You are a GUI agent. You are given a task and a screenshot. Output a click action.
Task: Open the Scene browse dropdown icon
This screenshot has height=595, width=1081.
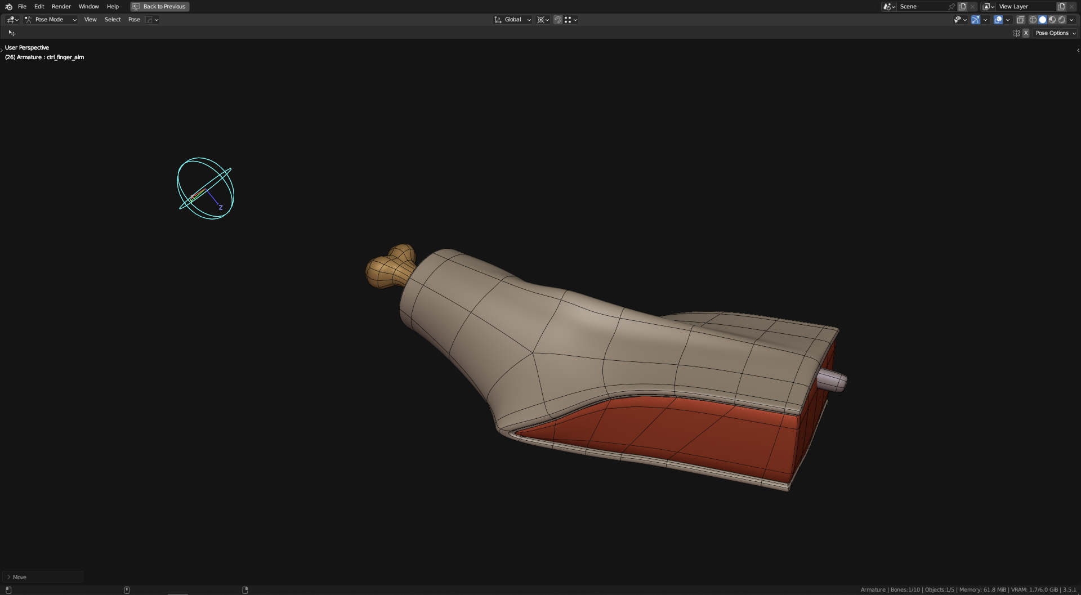(x=889, y=7)
